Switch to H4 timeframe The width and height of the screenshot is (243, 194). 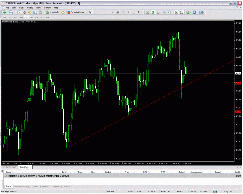(31, 17)
